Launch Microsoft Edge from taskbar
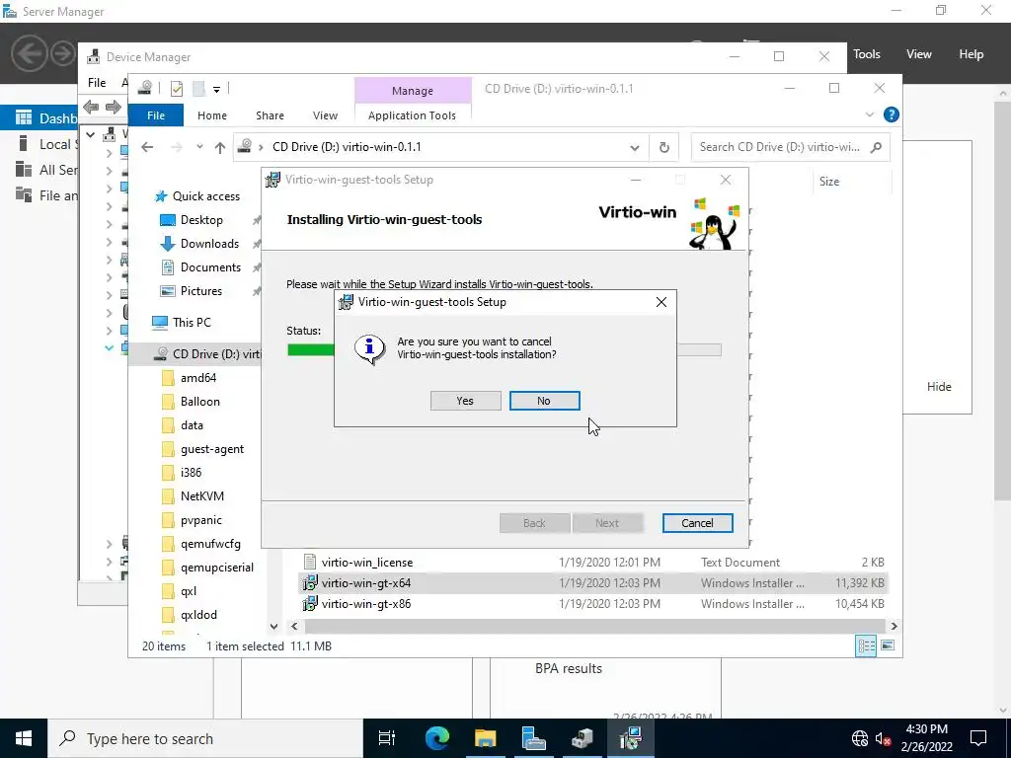Image resolution: width=1011 pixels, height=758 pixels. tap(436, 738)
